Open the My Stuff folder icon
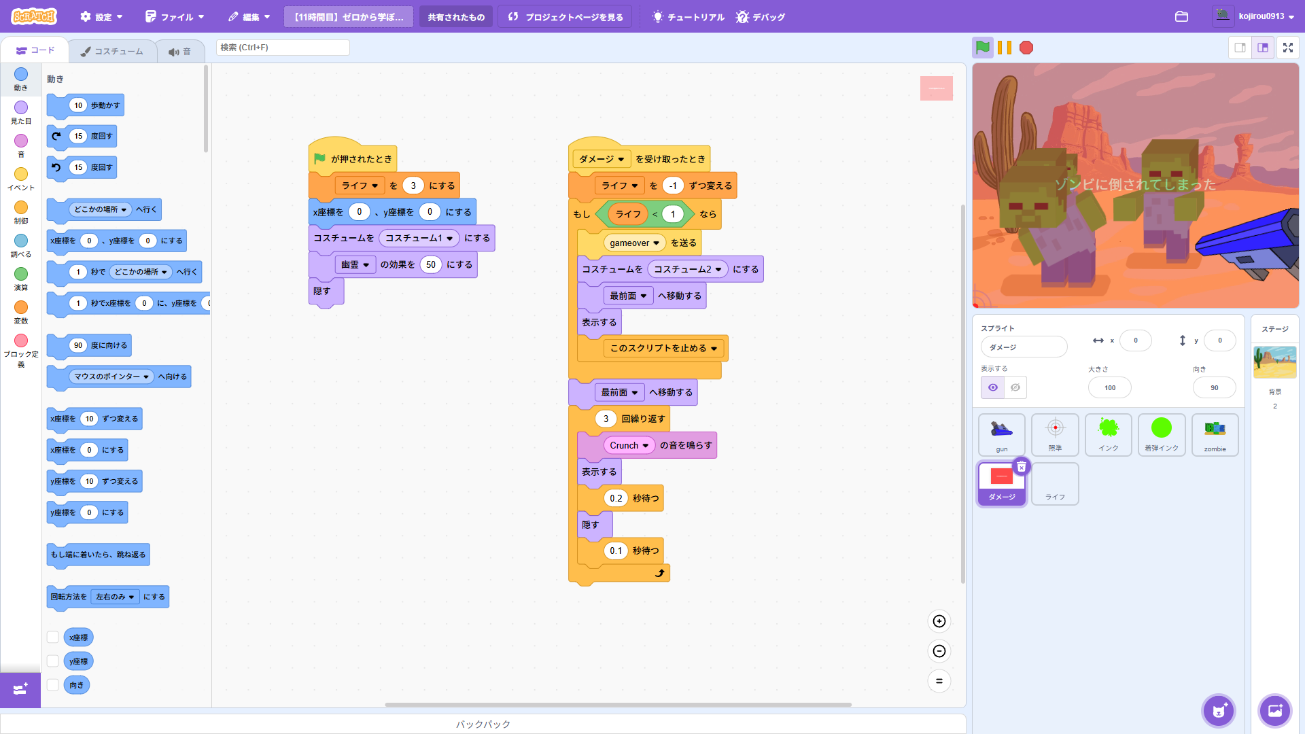 coord(1181,16)
